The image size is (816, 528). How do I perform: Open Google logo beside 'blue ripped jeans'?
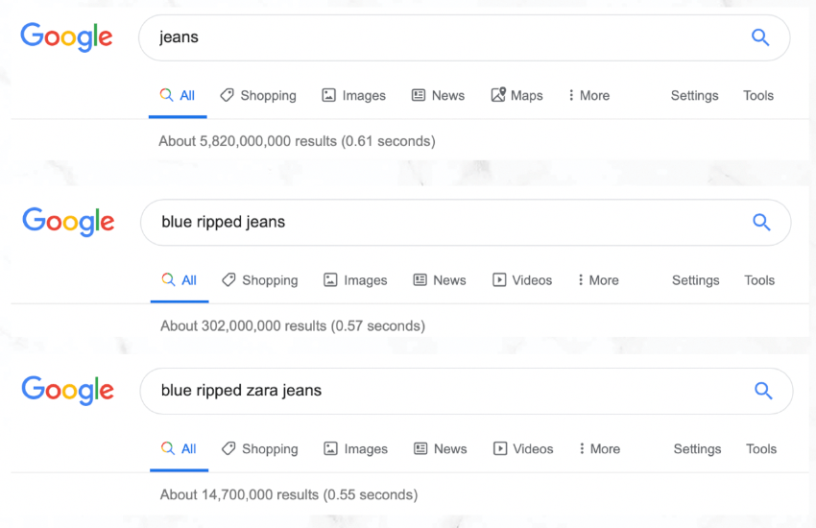tap(68, 222)
